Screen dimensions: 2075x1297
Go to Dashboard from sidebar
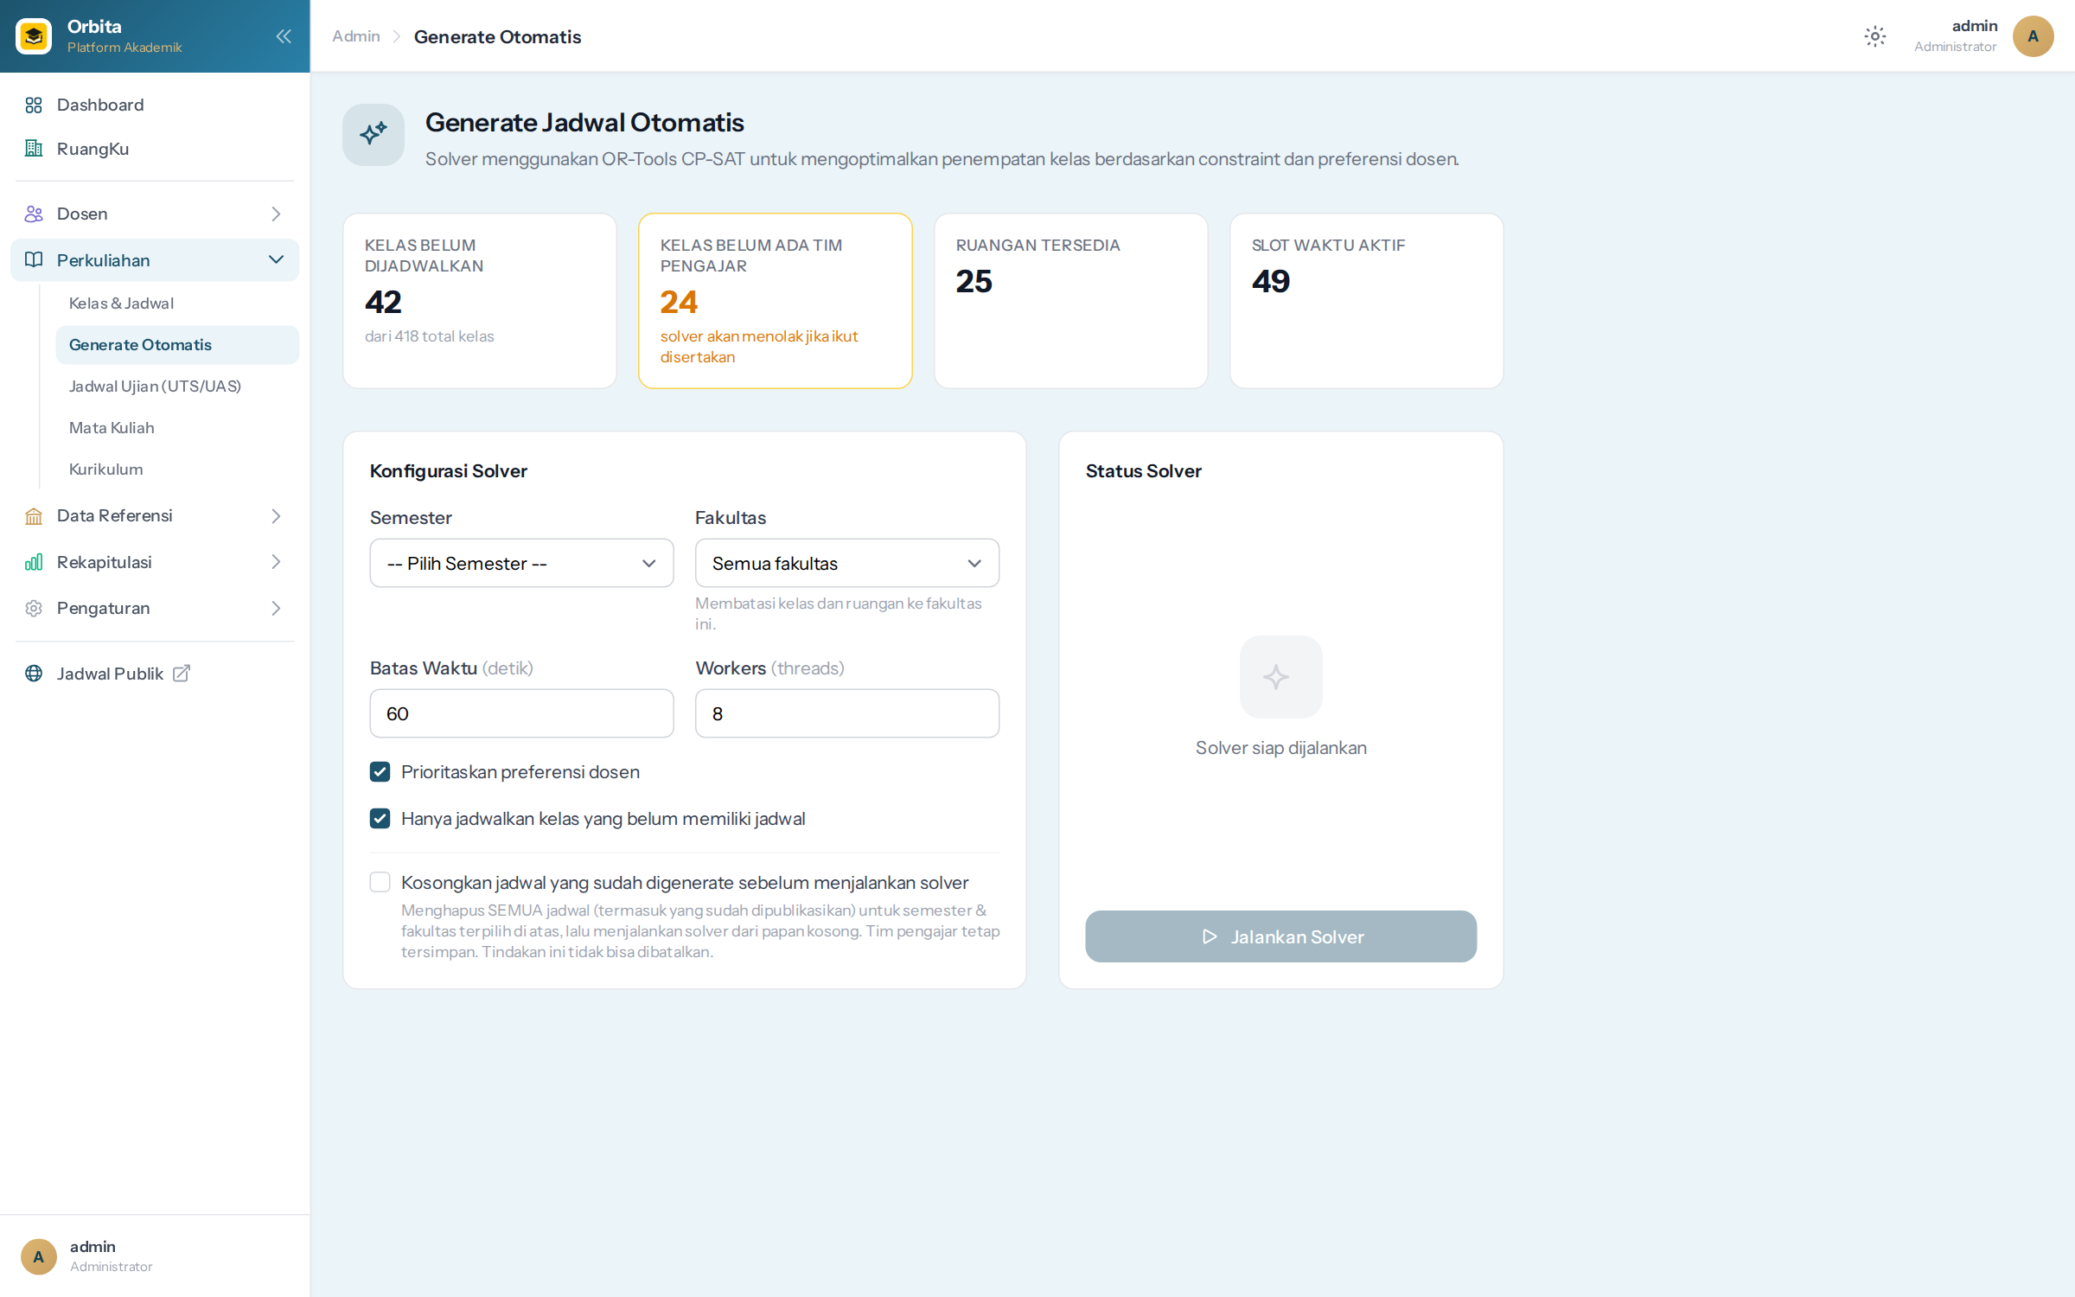pos(155,105)
